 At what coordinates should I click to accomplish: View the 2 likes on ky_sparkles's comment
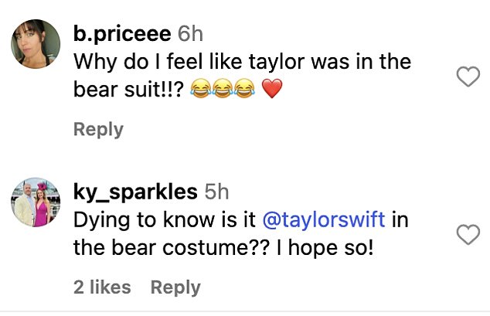coord(102,287)
